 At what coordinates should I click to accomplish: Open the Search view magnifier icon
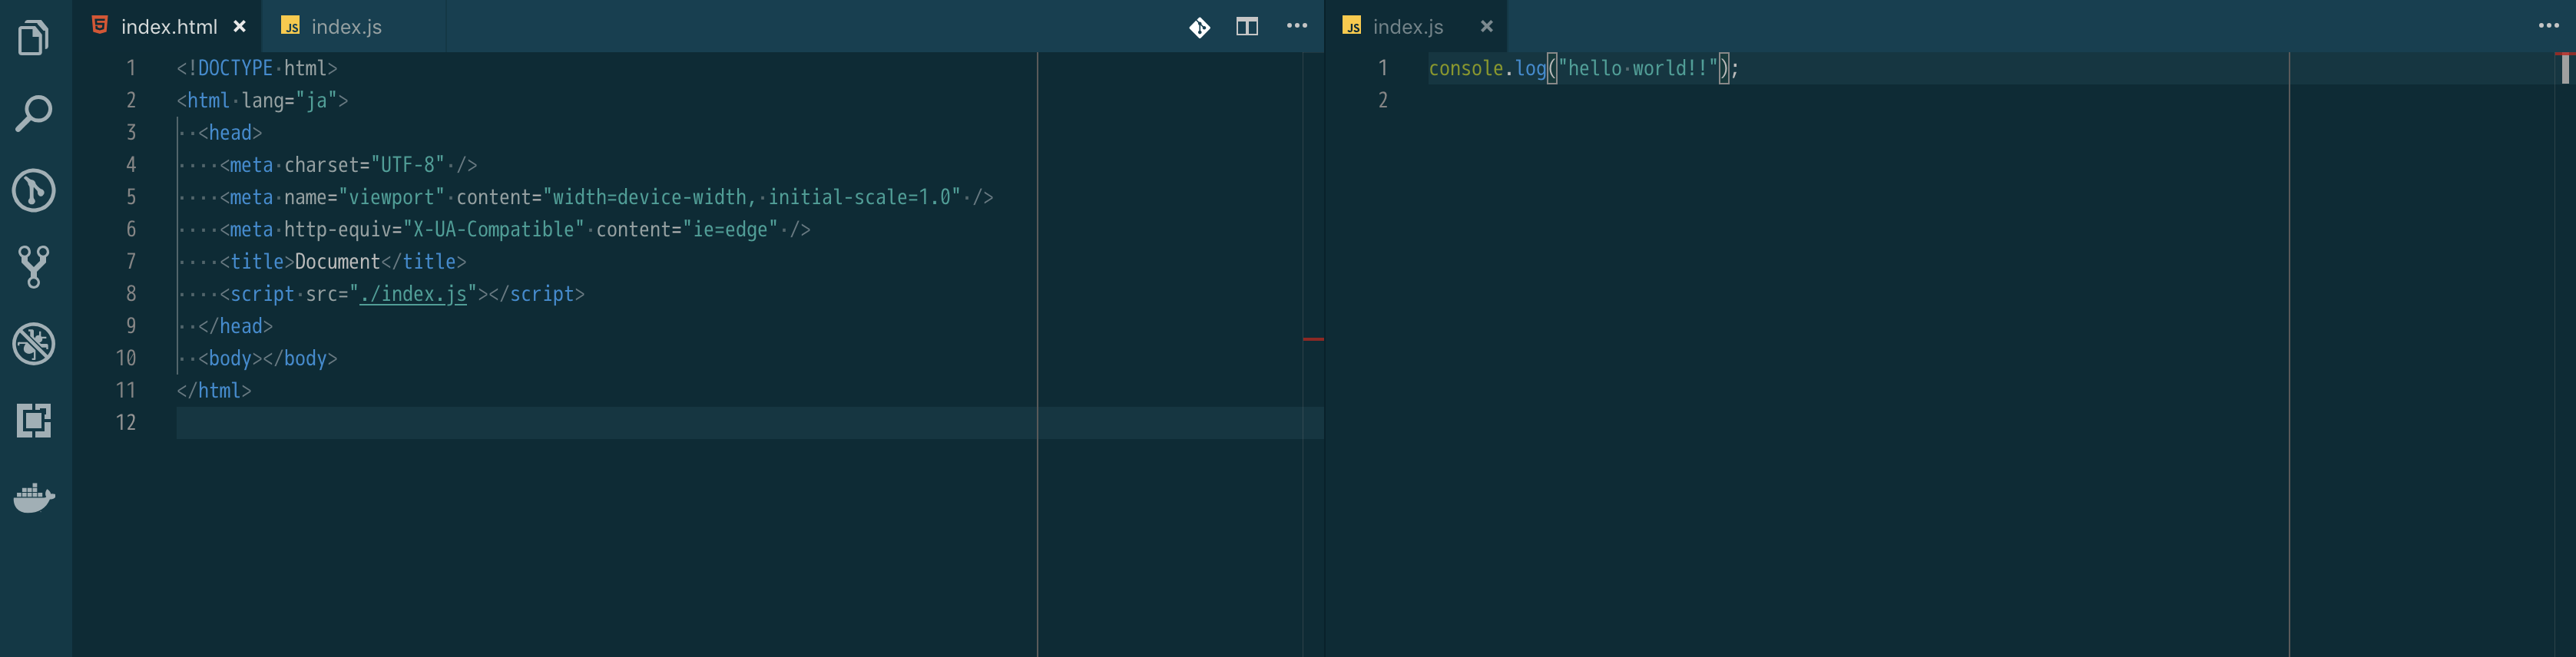tap(34, 114)
